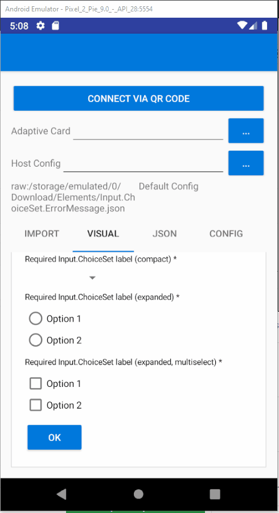279x513 pixels.
Task: Open the compact ChoiceSet dropdown arrow
Action: click(x=92, y=278)
